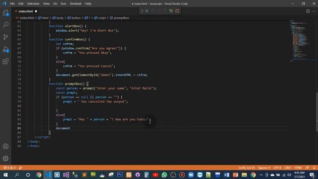The height and width of the screenshot is (179, 318).
Task: Click the debug status icon in the status bar
Action: click(x=20, y=168)
